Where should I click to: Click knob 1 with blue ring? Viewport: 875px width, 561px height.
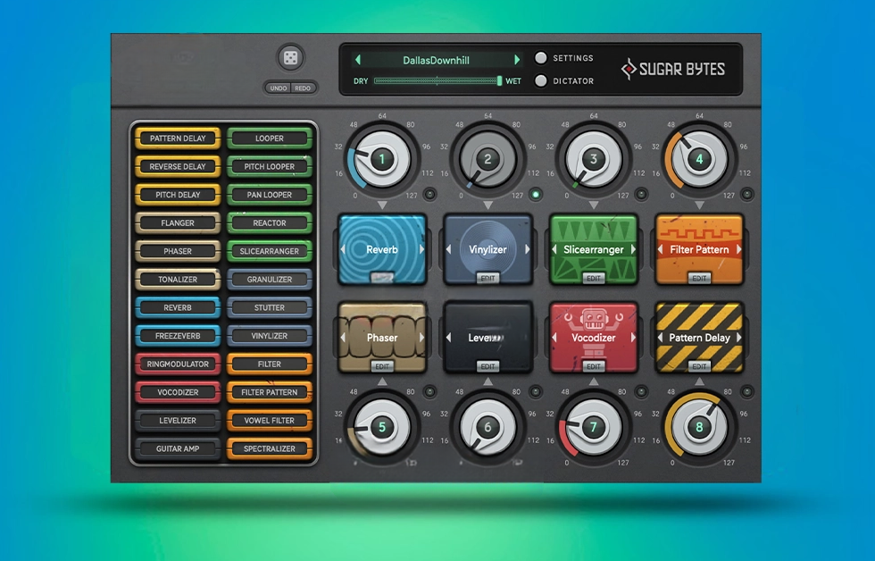382,160
